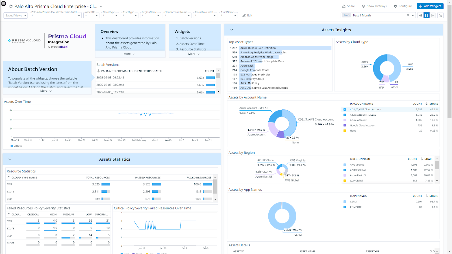Toggle the Assets legend in Assets Over Time
This screenshot has height=254, width=452.
click(16, 146)
